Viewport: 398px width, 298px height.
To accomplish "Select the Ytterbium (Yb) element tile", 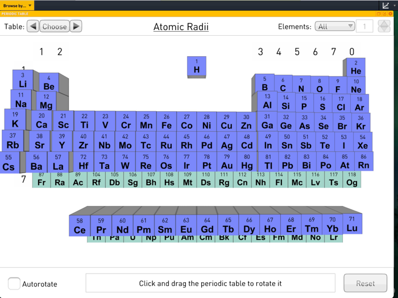I will pyautogui.click(x=333, y=225).
